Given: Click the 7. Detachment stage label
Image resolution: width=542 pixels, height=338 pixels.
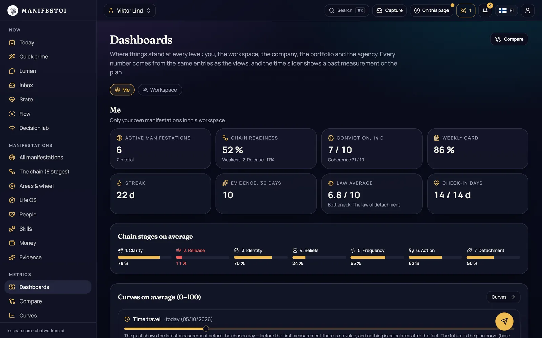Looking at the screenshot, I should (x=489, y=250).
